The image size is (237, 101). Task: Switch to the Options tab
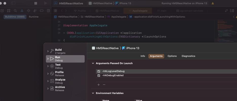click(x=172, y=56)
